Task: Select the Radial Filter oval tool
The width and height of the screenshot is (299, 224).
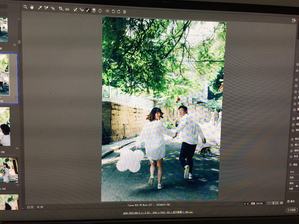Action: 100,10
